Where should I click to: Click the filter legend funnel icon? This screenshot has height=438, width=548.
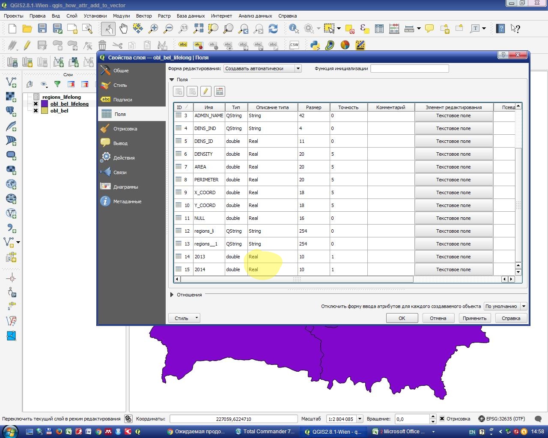tap(57, 84)
